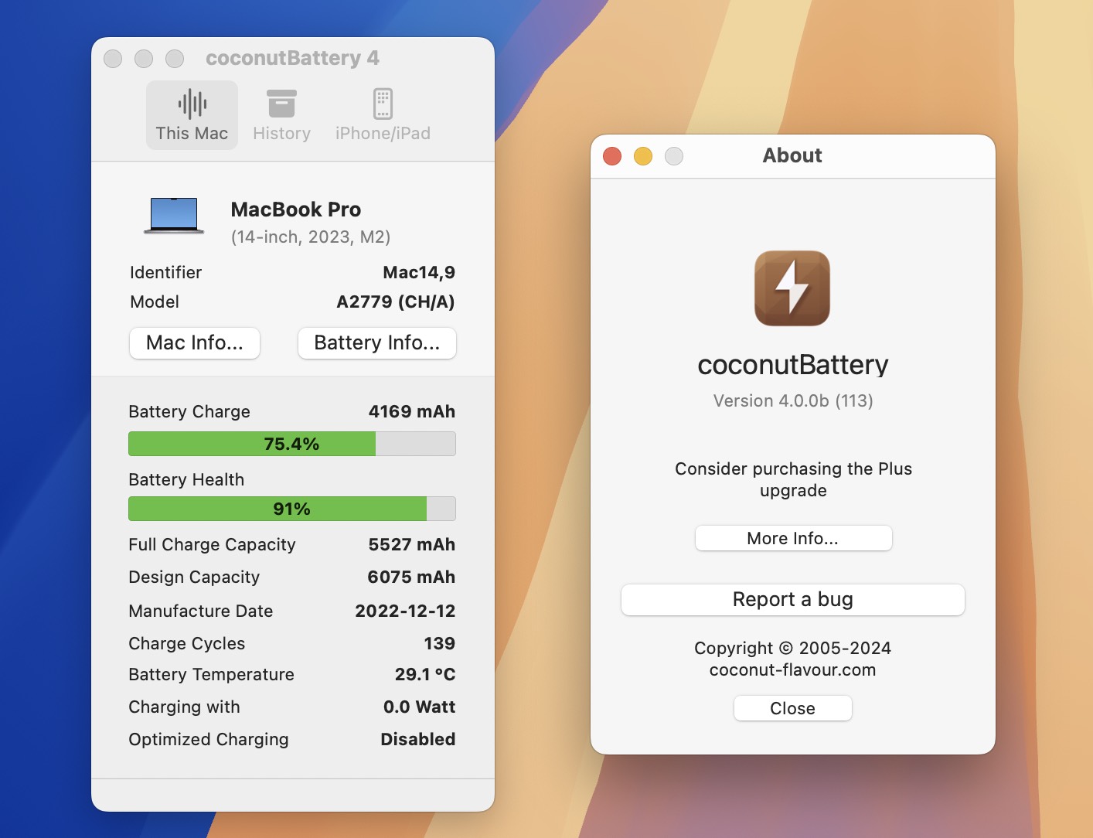
Task: Click the battery temperature 29.1 °C
Action: tap(425, 674)
